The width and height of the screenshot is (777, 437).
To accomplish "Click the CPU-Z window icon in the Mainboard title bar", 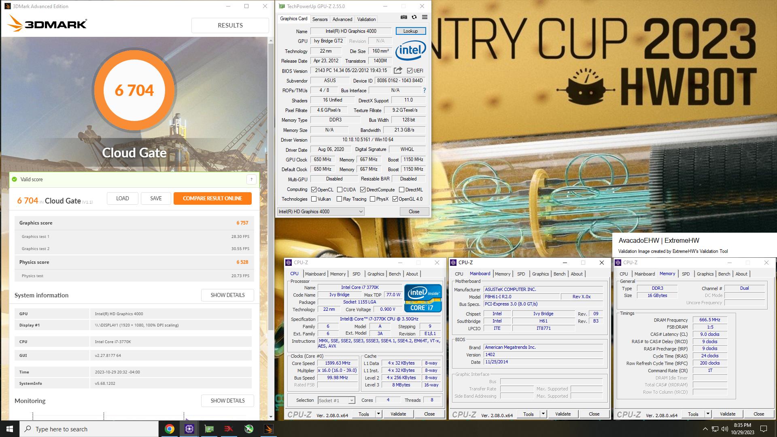I will [453, 263].
